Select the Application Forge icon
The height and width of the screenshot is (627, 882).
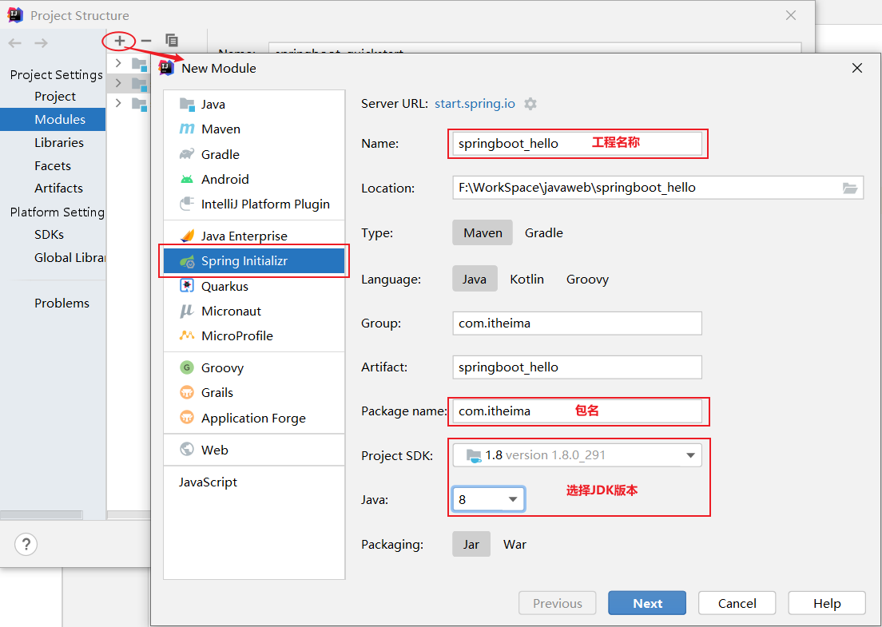187,418
